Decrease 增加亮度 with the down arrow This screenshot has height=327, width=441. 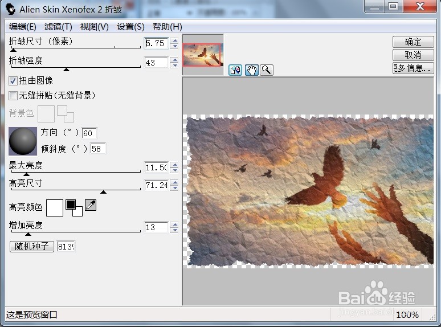click(175, 230)
